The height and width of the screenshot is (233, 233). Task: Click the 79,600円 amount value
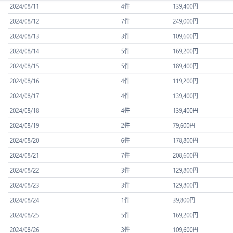(184, 126)
